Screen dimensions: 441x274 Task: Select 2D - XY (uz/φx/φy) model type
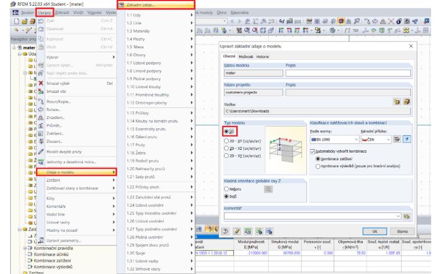point(226,141)
